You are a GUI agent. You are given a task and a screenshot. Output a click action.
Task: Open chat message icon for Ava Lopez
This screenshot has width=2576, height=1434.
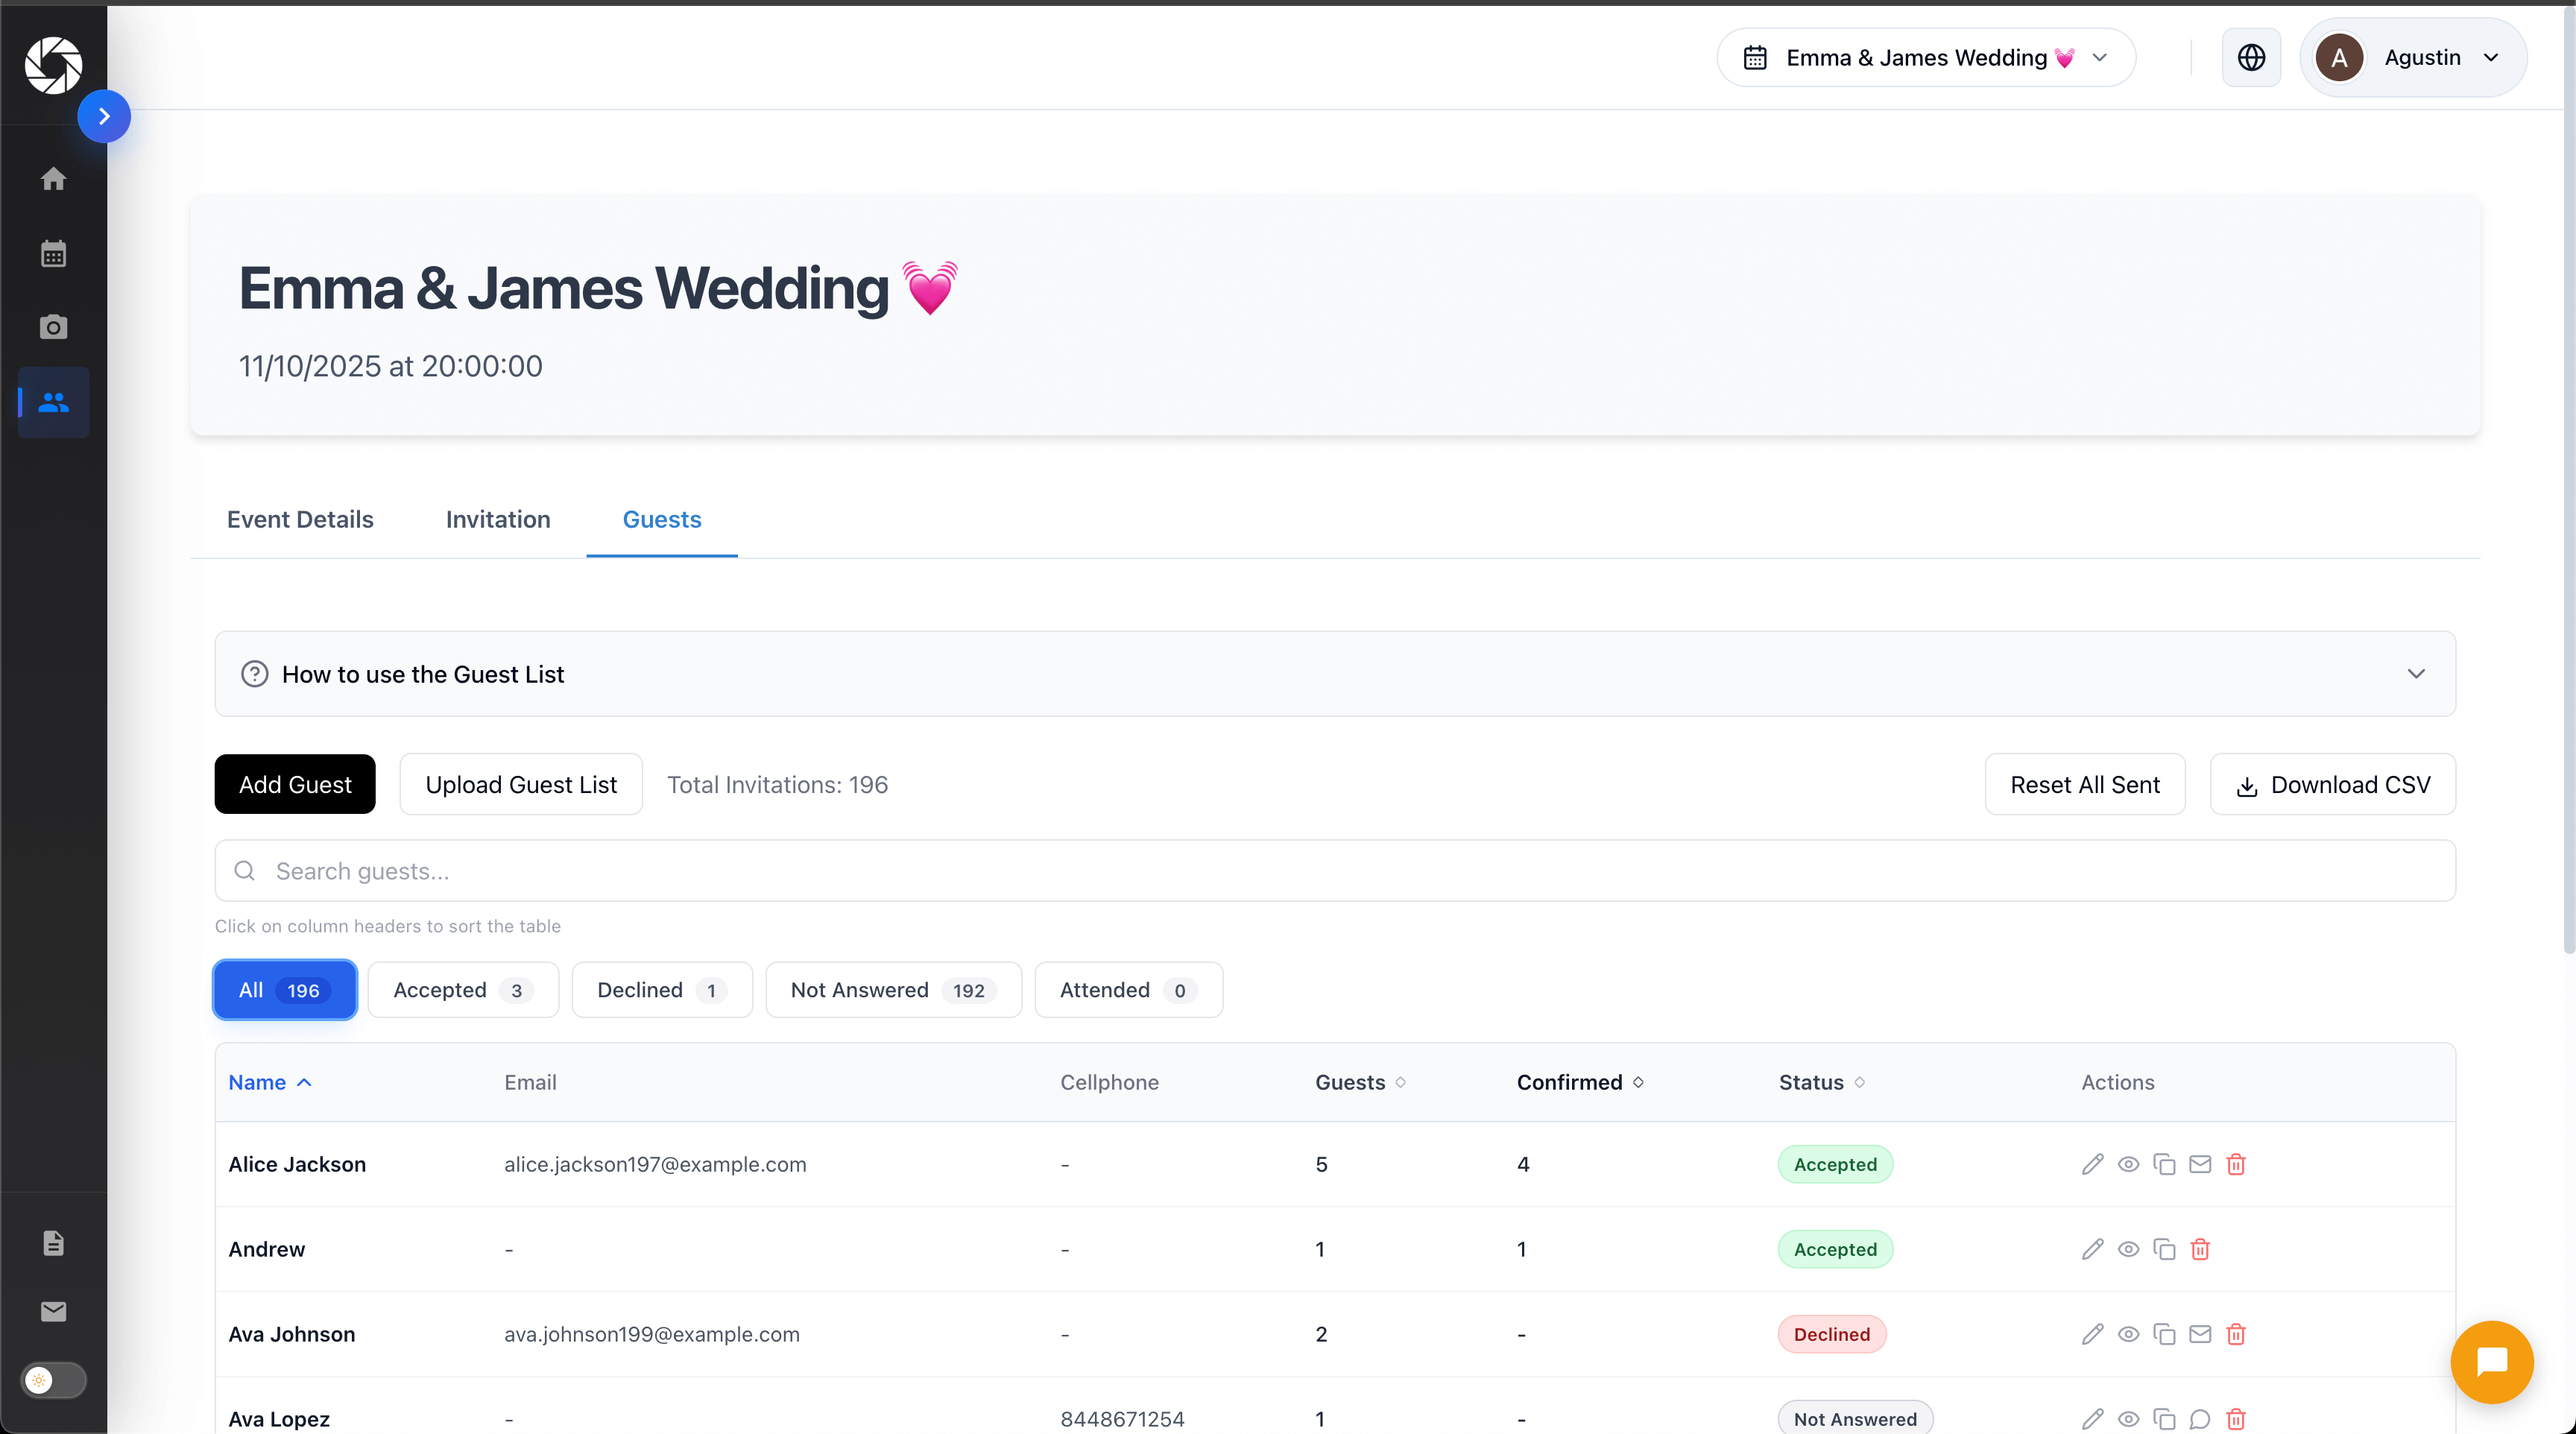coord(2201,1419)
